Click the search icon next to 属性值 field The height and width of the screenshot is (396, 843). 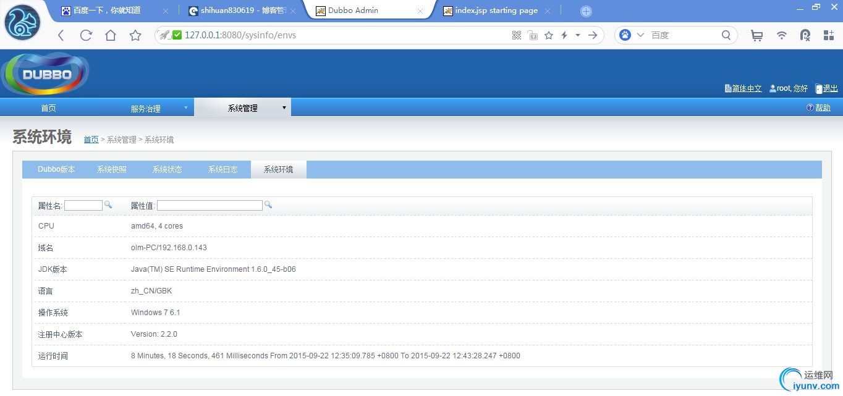[268, 204]
